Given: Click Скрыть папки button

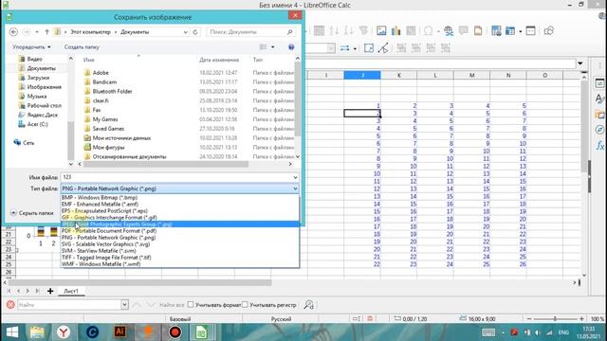Looking at the screenshot, I should pos(31,213).
